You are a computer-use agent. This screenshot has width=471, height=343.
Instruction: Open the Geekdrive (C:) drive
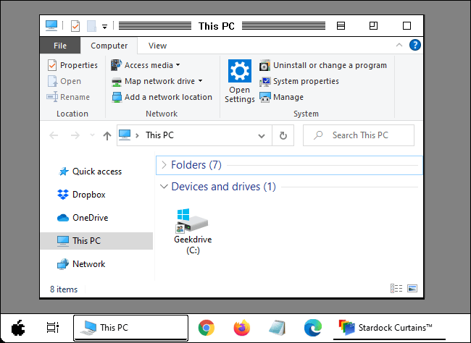click(193, 231)
